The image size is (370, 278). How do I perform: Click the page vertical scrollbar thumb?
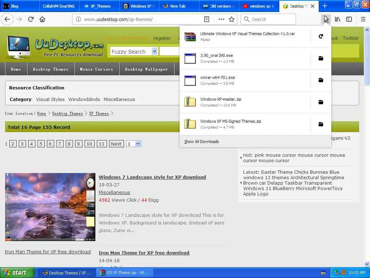(367, 59)
